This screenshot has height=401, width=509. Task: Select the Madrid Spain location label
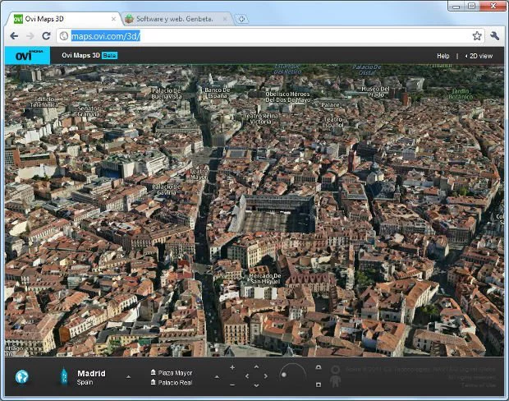(91, 377)
